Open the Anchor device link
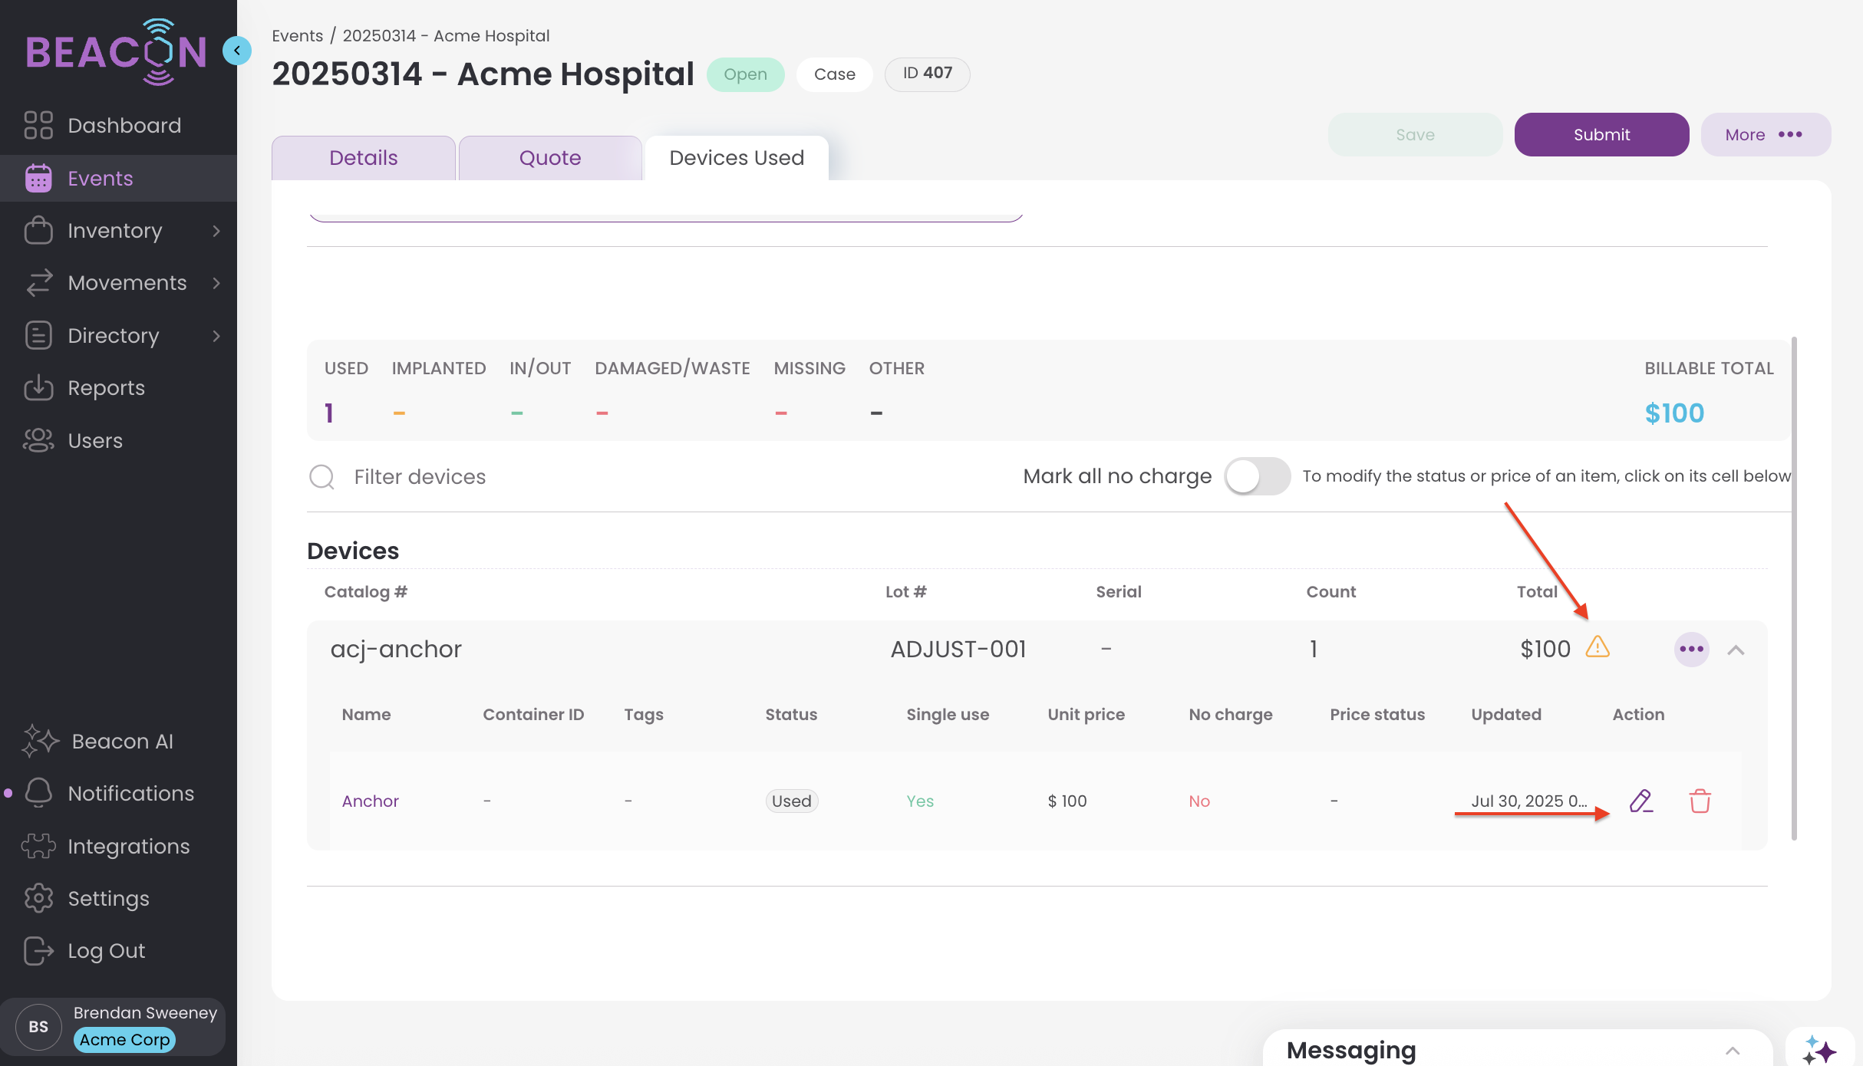1863x1066 pixels. [370, 801]
